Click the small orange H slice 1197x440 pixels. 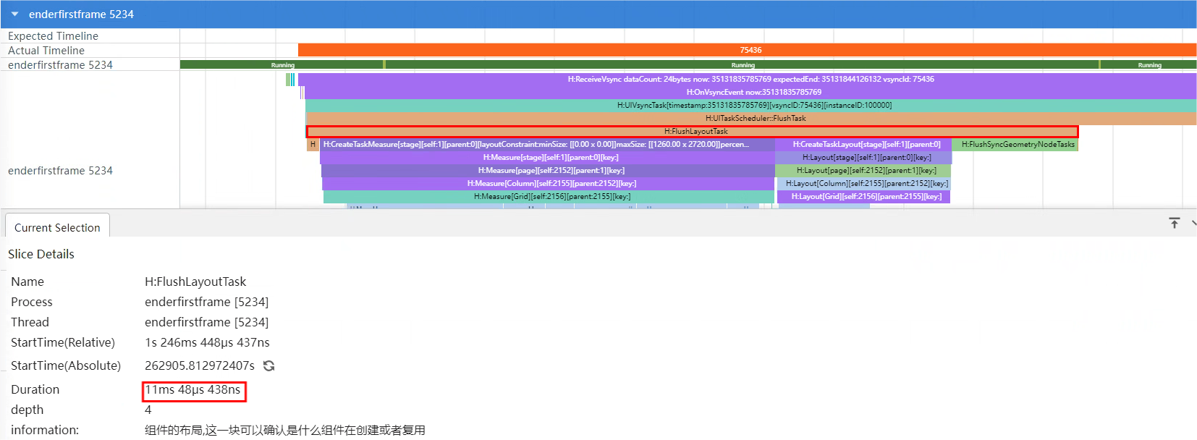(313, 145)
